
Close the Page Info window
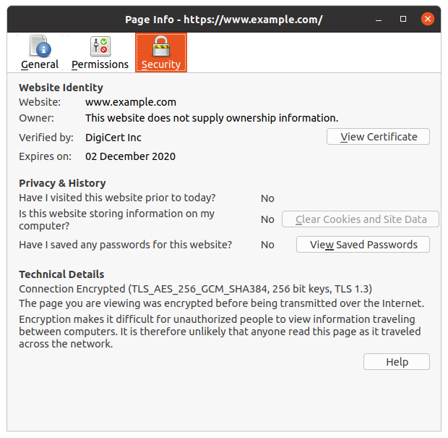[428, 19]
